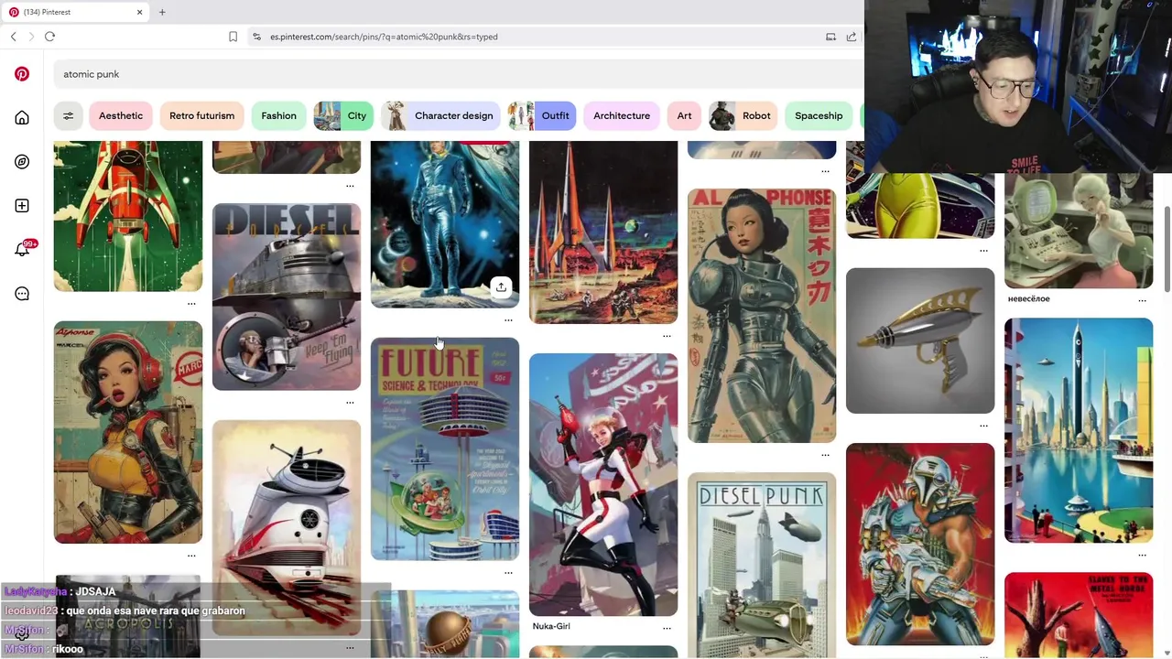Click the share icon on astronaut pin

(501, 287)
